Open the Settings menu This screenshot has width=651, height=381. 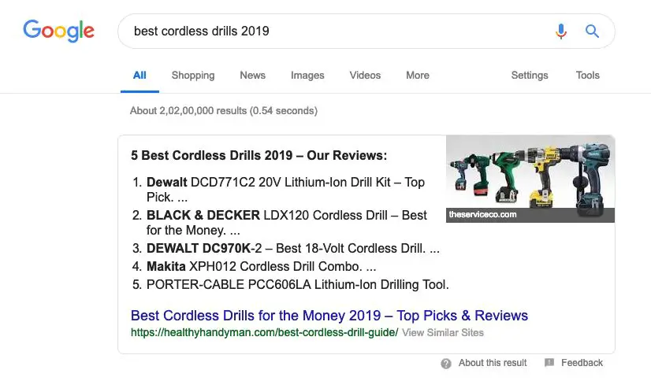point(530,76)
